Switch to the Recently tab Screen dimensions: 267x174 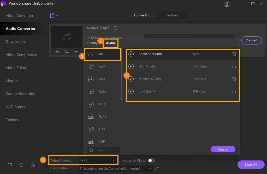point(91,43)
